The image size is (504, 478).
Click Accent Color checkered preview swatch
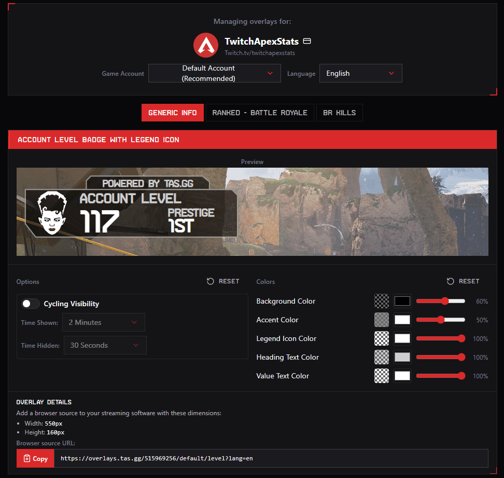(382, 320)
